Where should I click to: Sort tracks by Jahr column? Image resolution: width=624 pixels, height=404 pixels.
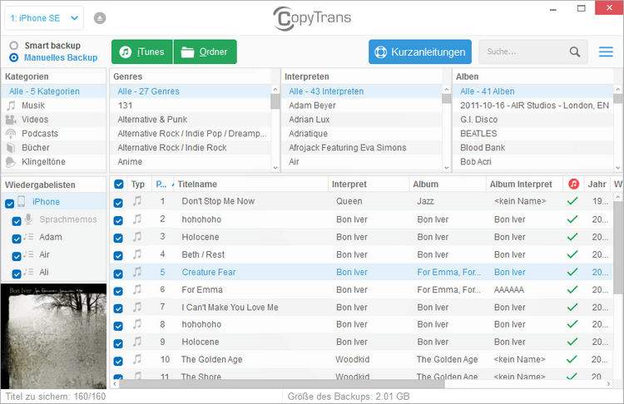[597, 184]
